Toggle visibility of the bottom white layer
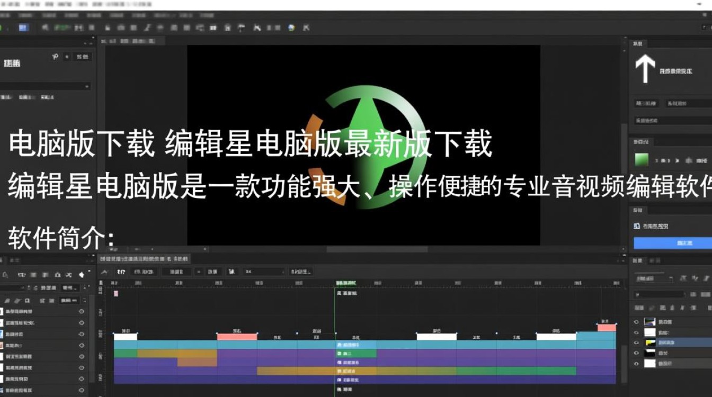The image size is (712, 397). point(636,364)
